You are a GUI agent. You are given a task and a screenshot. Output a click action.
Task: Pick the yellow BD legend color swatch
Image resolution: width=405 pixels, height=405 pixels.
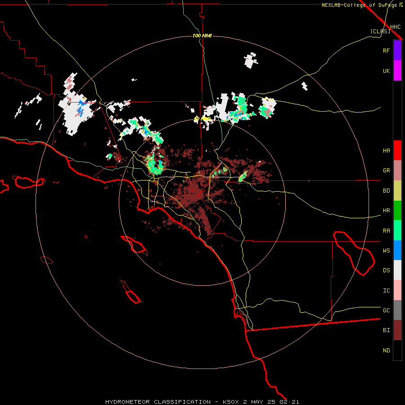(x=397, y=190)
